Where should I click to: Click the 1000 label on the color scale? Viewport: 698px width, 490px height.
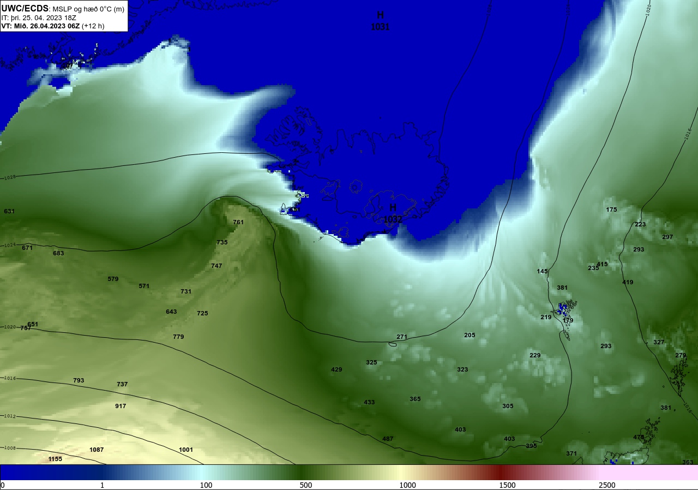coord(407,485)
